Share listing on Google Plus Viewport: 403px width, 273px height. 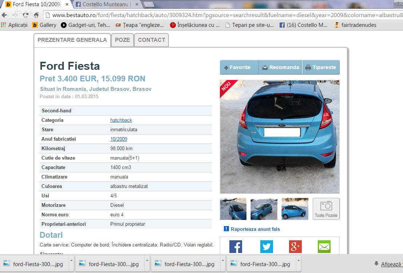click(295, 246)
